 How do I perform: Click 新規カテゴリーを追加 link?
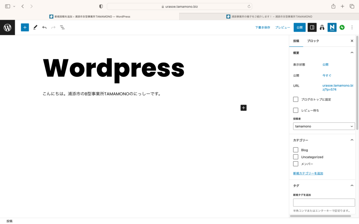coord(308,173)
